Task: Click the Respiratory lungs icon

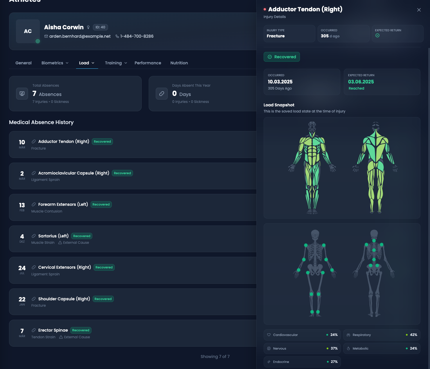Action: coord(348,335)
